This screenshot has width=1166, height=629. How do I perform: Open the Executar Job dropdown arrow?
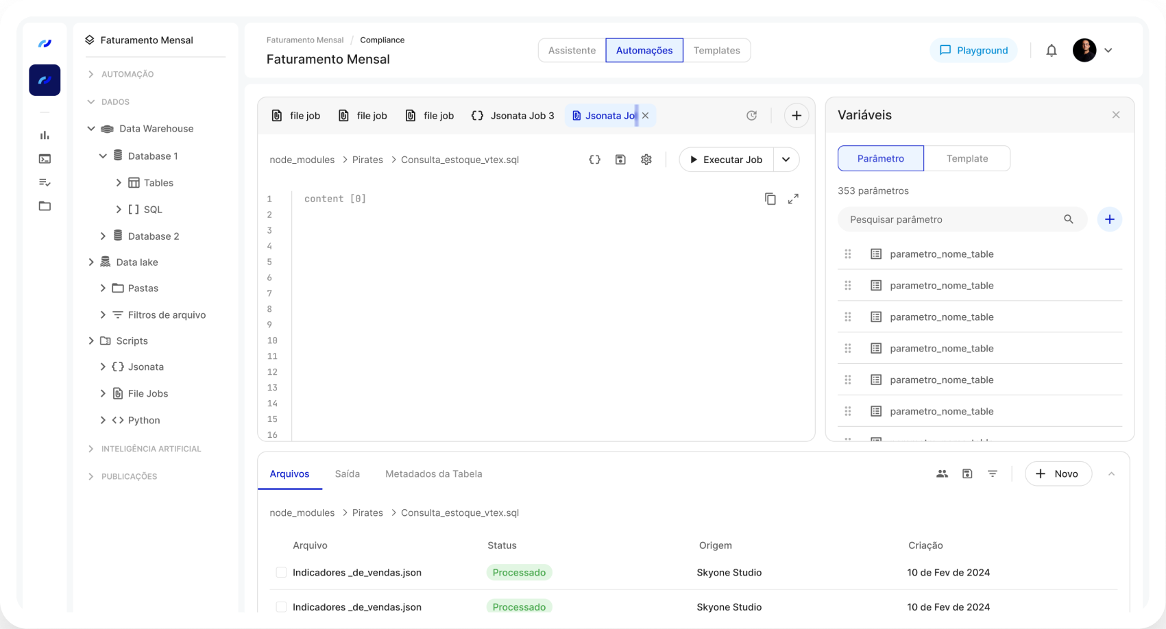point(786,160)
